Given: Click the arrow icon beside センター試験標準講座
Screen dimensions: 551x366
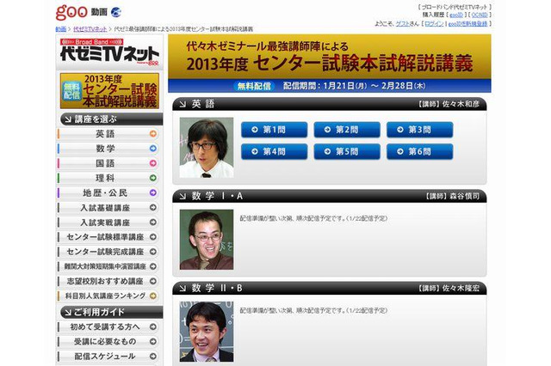Looking at the screenshot, I should [153, 237].
